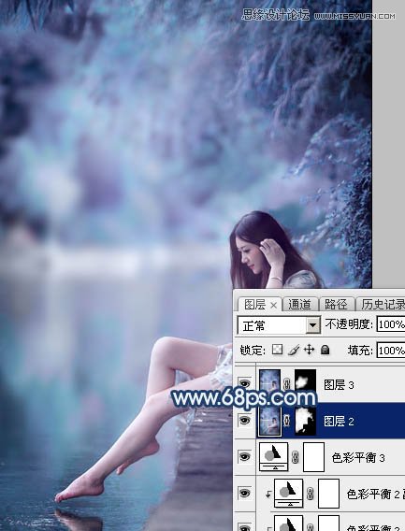The width and height of the screenshot is (405, 531).
Task: Click link icon on 色彩平衡 3
Action: coord(296,457)
